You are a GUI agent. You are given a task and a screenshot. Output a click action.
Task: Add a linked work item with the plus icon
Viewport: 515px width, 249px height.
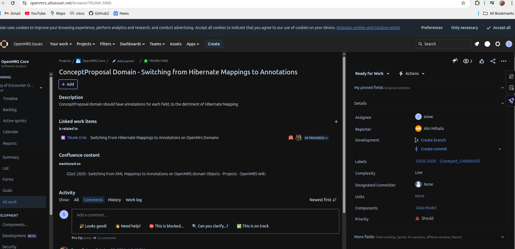click(x=336, y=122)
